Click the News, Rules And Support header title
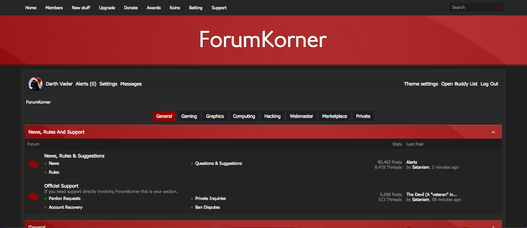 [x=56, y=132]
